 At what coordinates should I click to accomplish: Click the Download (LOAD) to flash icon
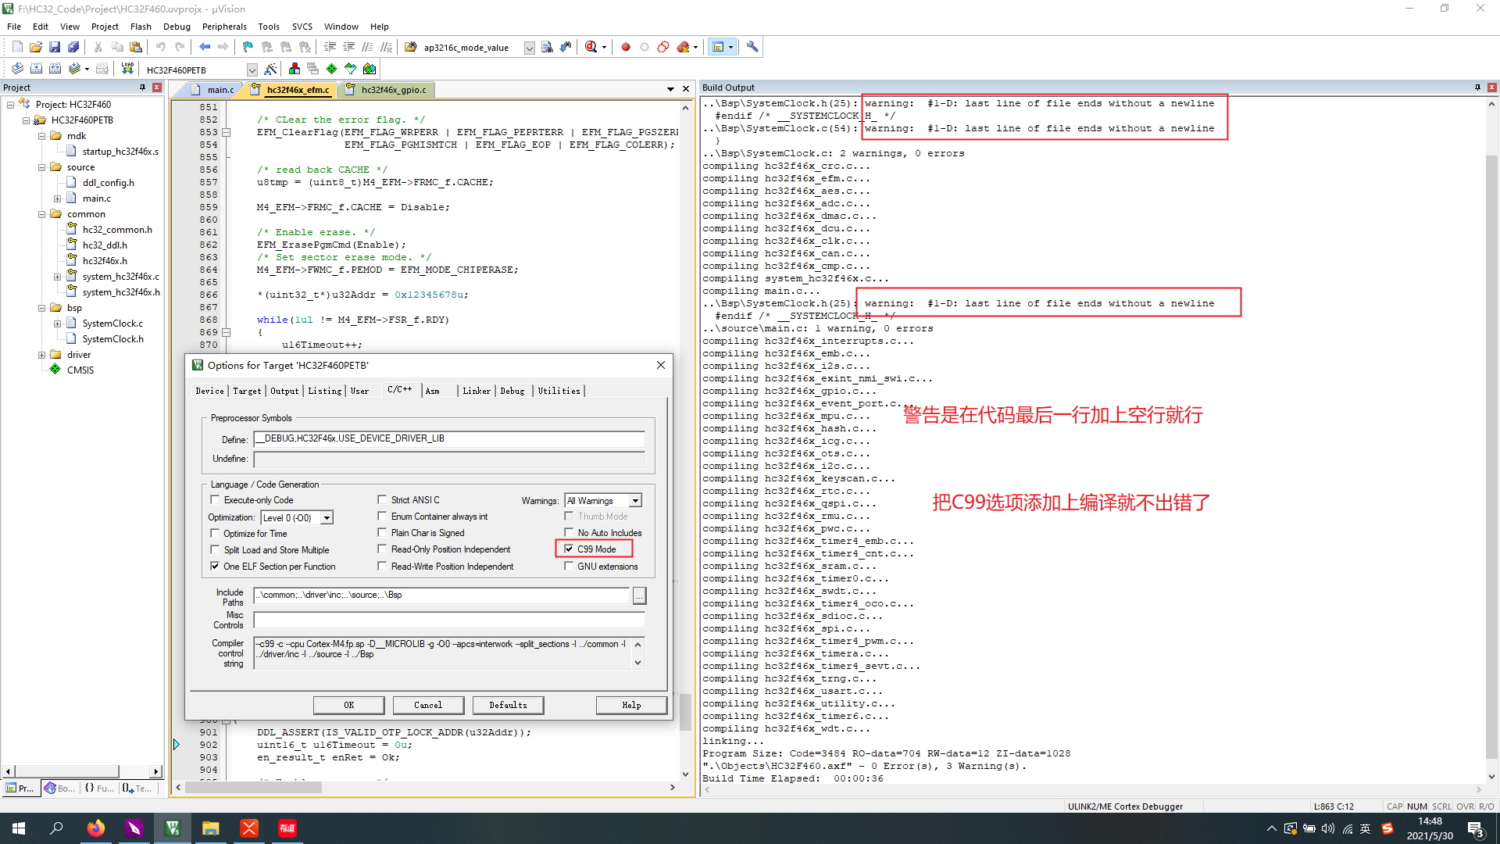click(x=127, y=69)
